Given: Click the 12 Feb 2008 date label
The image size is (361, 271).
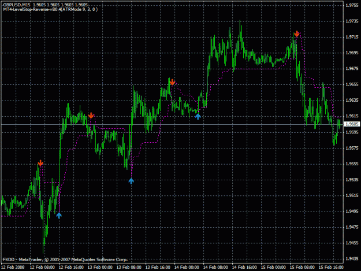Looking at the screenshot, I should (x=13, y=268).
